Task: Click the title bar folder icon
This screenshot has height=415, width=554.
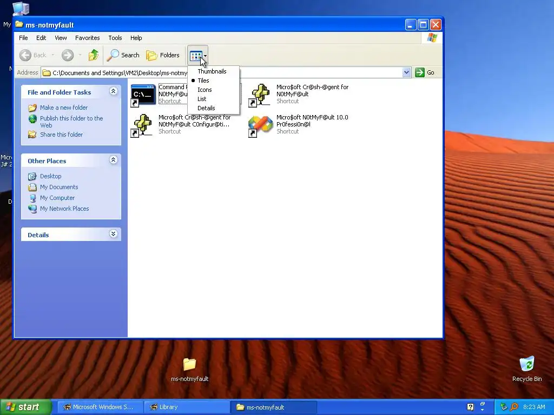Action: coord(19,24)
